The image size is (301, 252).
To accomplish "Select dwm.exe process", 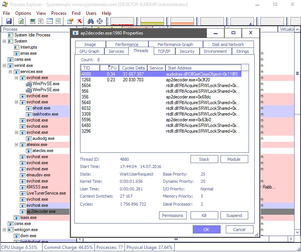I will point(28,236).
